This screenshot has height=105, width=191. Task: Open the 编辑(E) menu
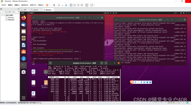[10, 5]
